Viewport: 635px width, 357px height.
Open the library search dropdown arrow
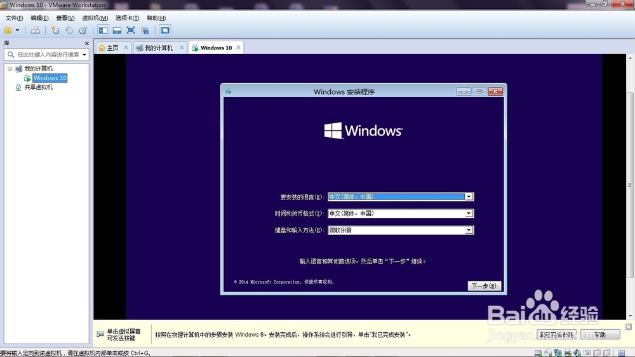(84, 55)
